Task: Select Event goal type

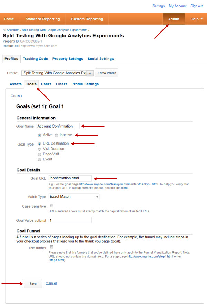Action: [40, 159]
